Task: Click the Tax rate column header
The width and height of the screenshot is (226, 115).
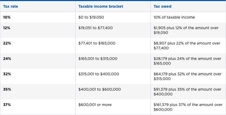Action: pos(11,6)
